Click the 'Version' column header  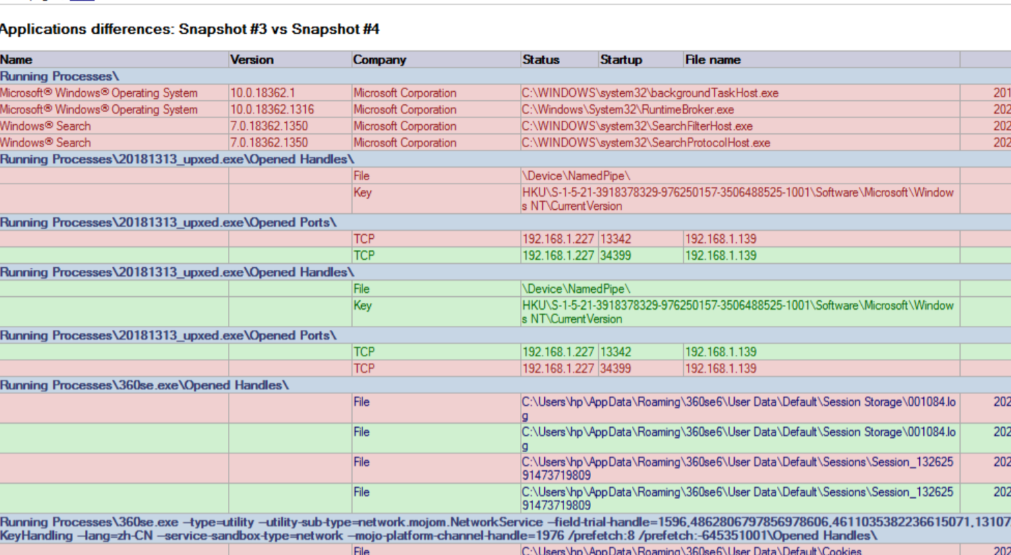(x=252, y=59)
